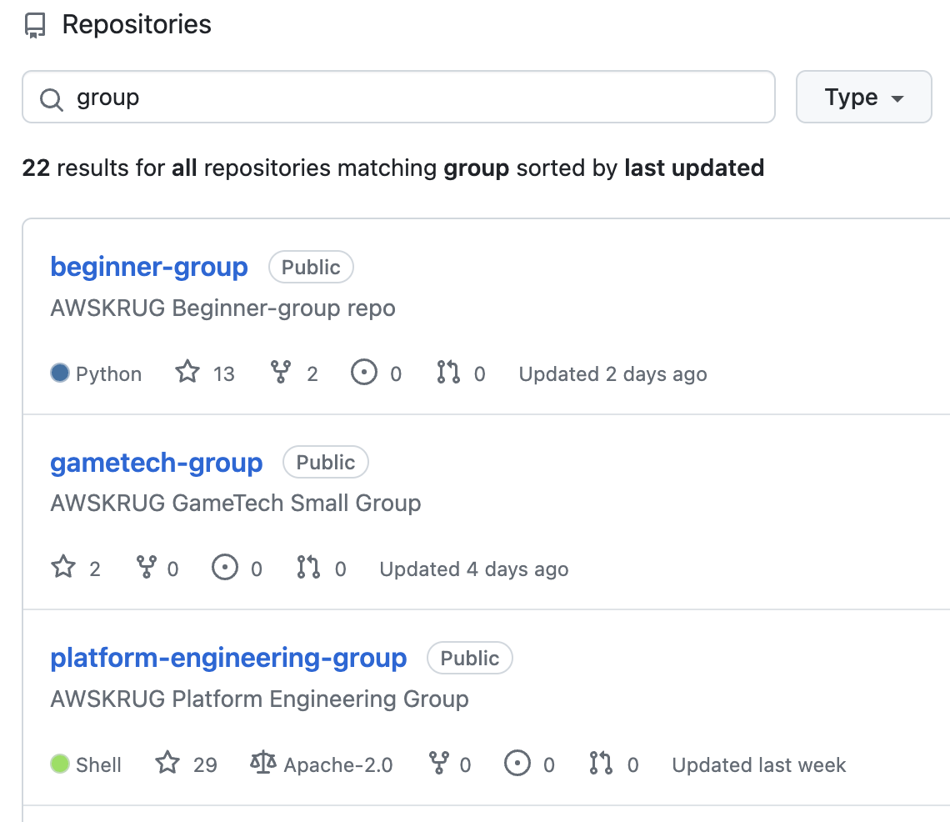Open the beginner-group repository
Viewport: 950px width, 822px height.
tap(148, 267)
